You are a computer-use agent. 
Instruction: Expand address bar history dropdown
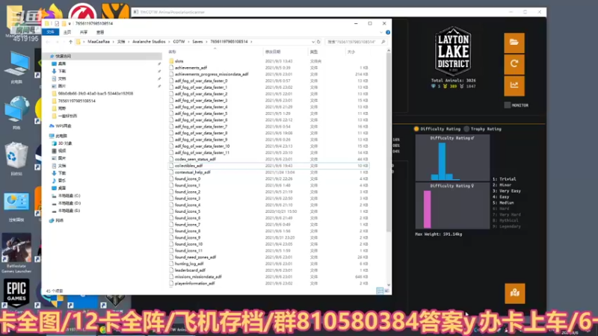pos(313,42)
